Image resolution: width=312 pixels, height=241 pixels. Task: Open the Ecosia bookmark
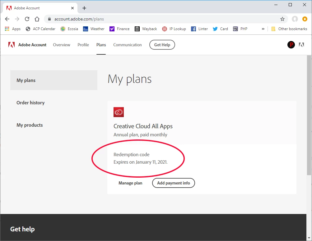pos(69,29)
